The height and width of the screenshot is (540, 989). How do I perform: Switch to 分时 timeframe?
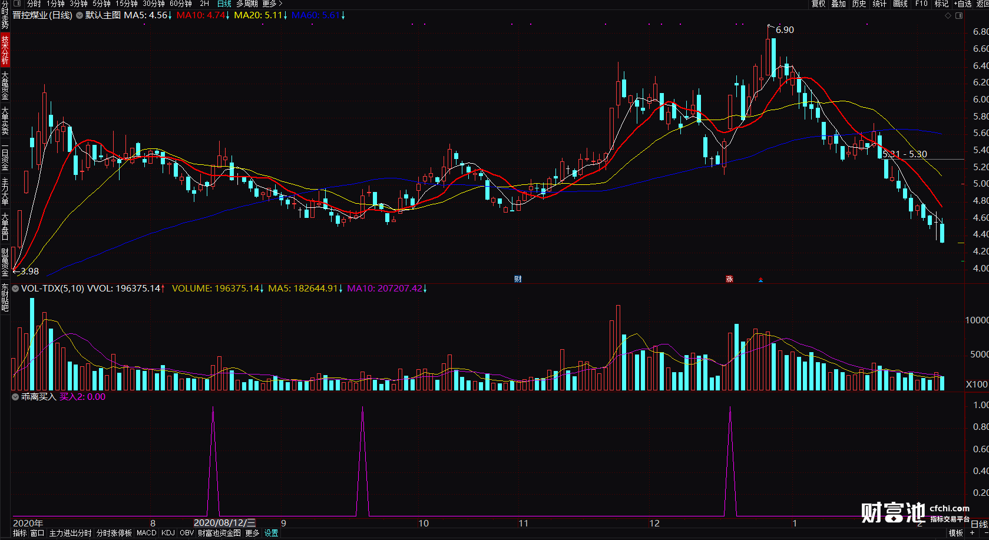pyautogui.click(x=34, y=4)
